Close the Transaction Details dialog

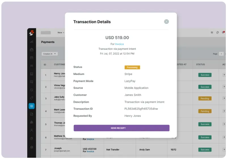point(166,22)
